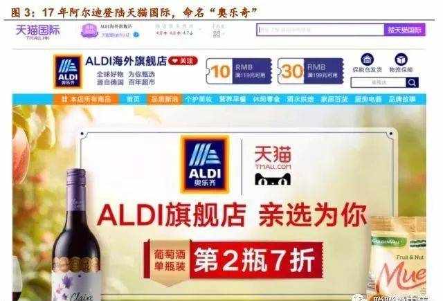Viewport: 443px width, 301px height.
Task: Click the wine second bottle 7折 promotion banner
Action: pos(234,259)
